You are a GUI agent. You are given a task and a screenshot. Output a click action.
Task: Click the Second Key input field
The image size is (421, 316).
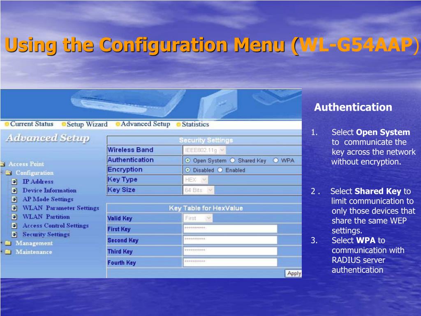tap(230, 240)
